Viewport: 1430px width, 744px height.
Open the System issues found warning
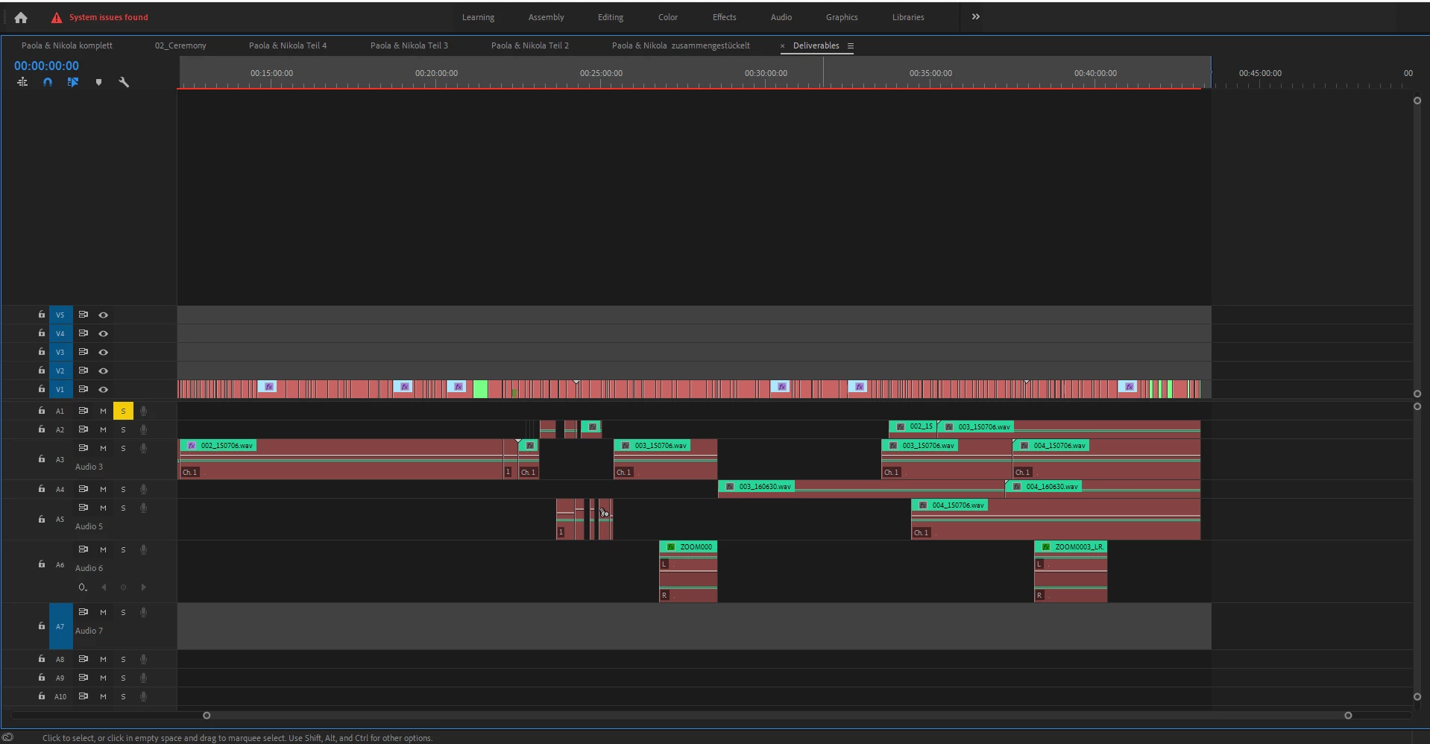click(x=99, y=17)
